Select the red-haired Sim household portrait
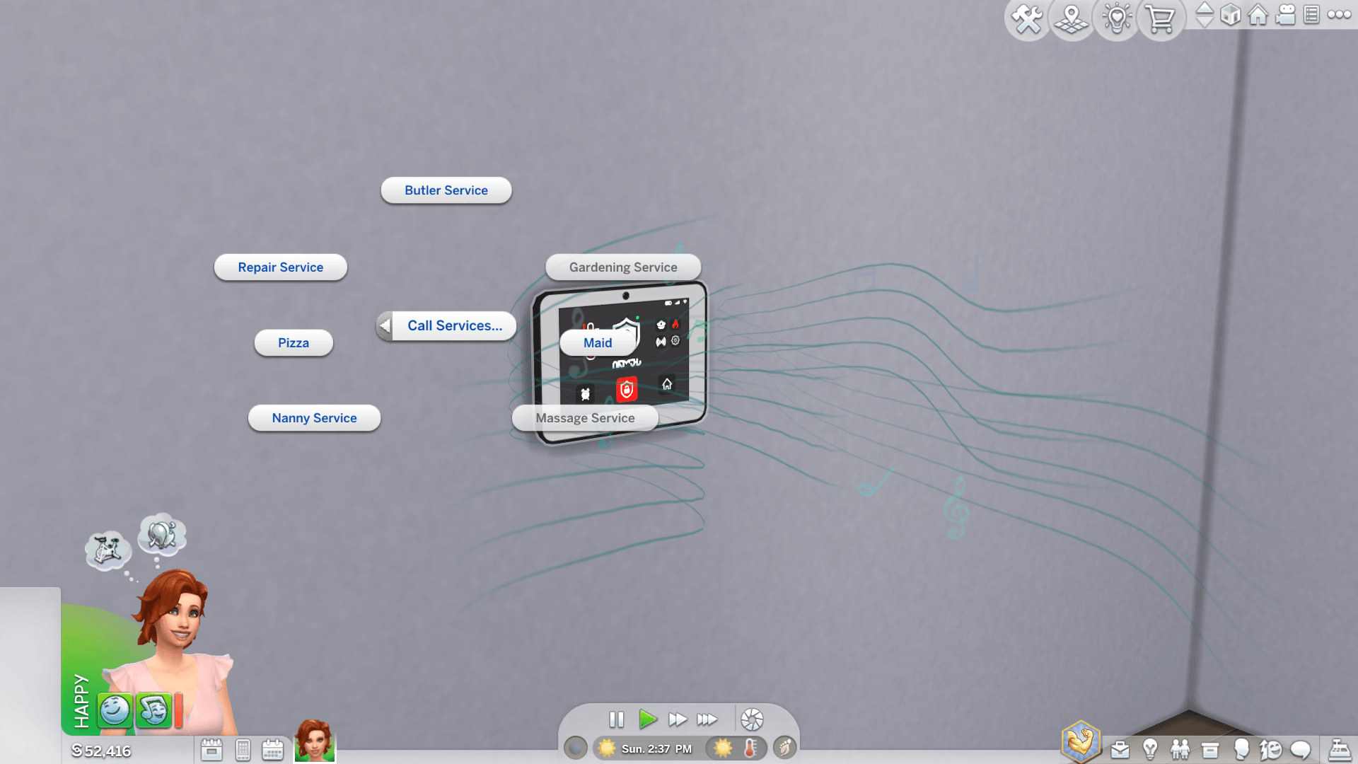The height and width of the screenshot is (764, 1358). tap(315, 741)
